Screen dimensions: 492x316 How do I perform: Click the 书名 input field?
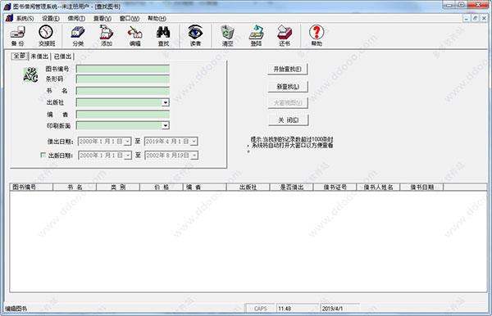123,91
